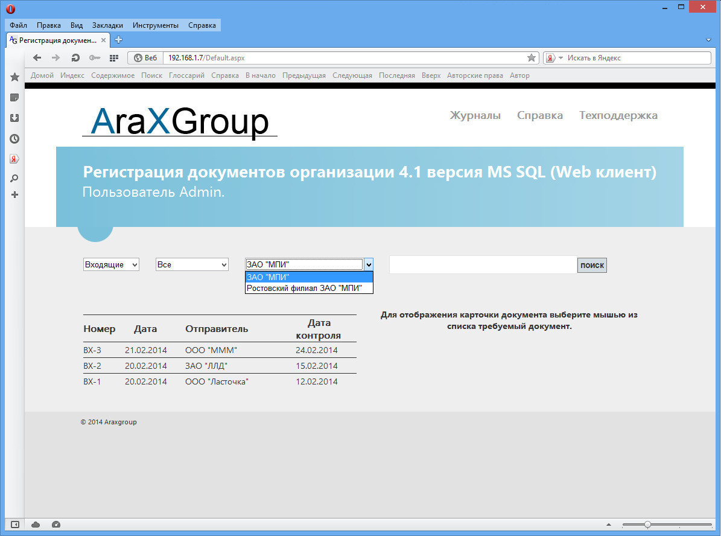Click the Opera logo menu icon
The image size is (721, 536).
(10, 8)
